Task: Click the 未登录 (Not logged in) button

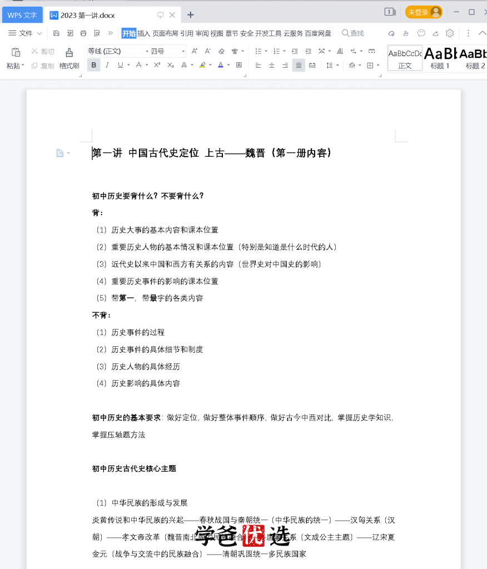Action: pos(424,12)
